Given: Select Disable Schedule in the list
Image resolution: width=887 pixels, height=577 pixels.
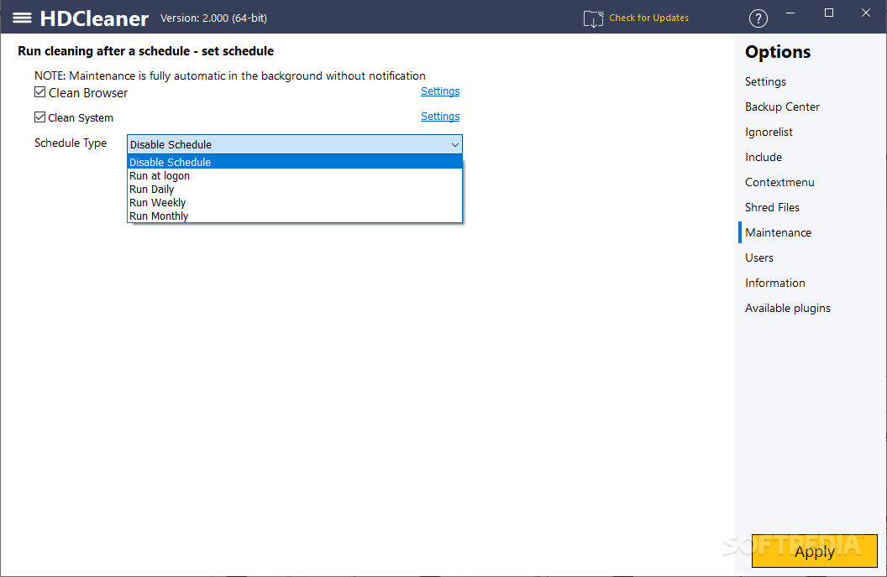Looking at the screenshot, I should click(x=295, y=162).
